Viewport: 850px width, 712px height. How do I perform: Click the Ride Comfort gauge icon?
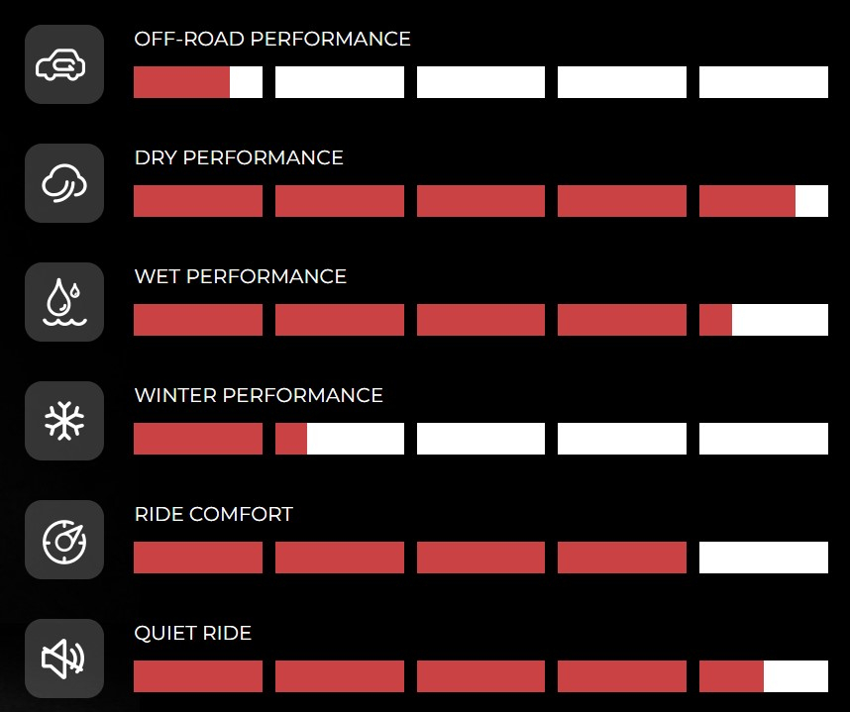63,540
